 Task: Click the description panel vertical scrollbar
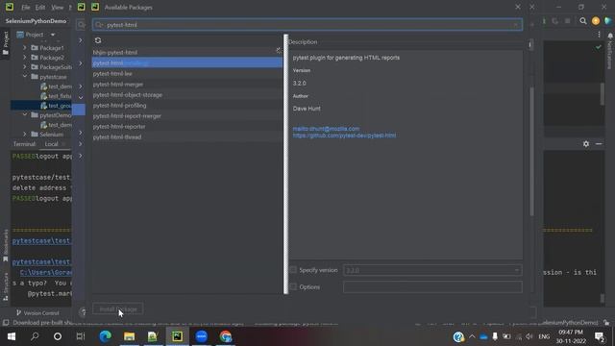(x=531, y=152)
